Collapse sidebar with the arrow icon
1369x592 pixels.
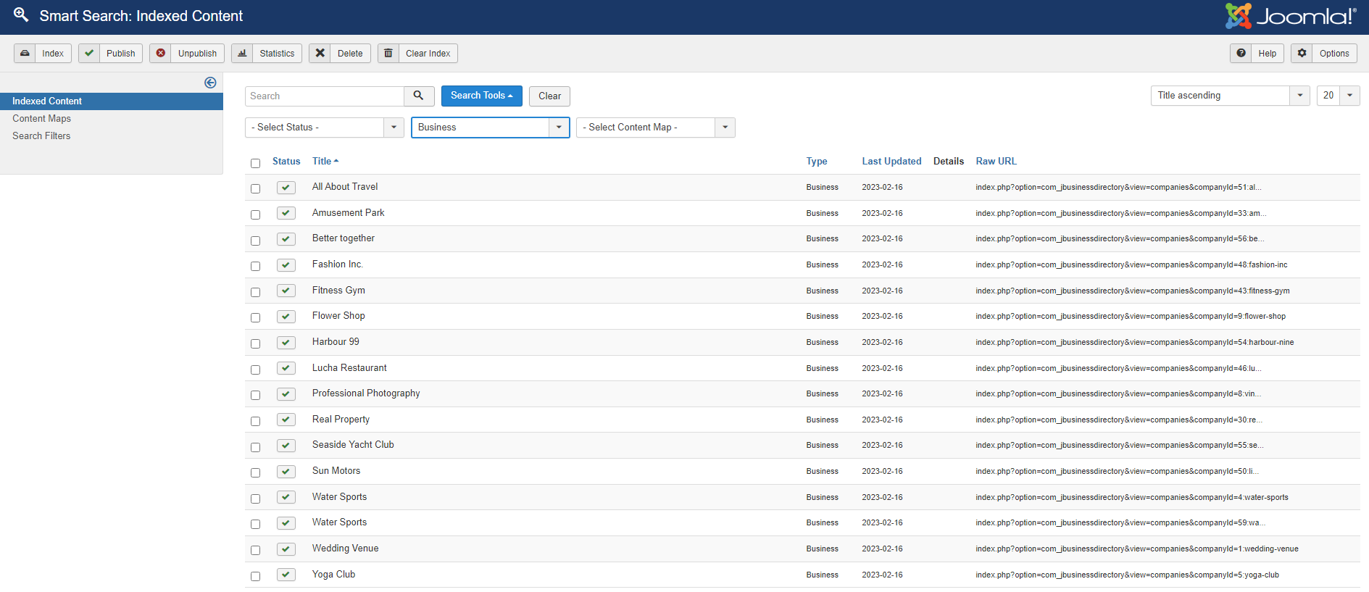coord(210,83)
